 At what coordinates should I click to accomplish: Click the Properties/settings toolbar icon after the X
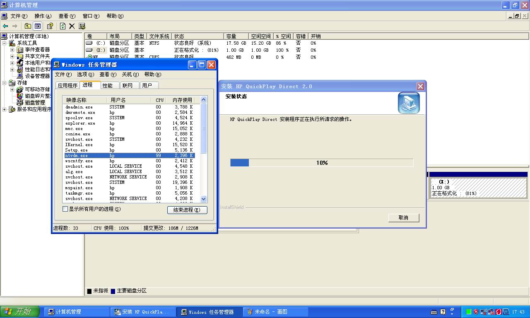[82, 26]
